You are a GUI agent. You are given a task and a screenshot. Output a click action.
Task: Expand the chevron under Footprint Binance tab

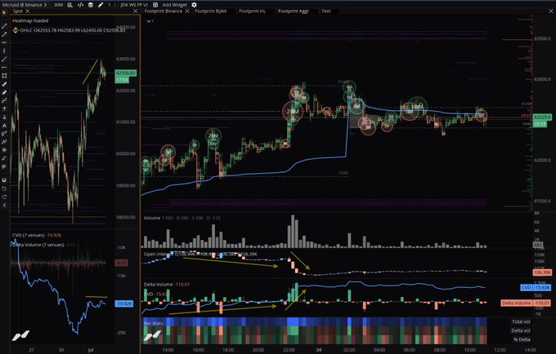point(149,21)
